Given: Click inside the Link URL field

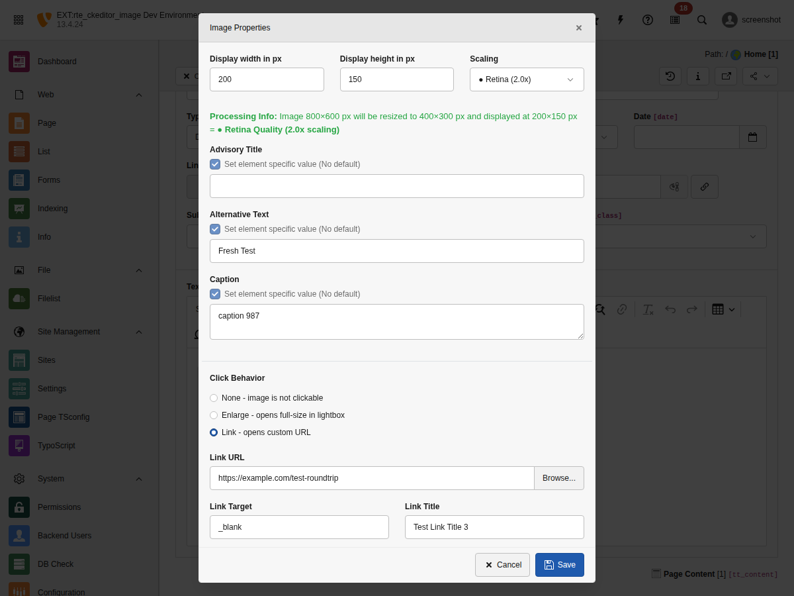Looking at the screenshot, I should 371,477.
